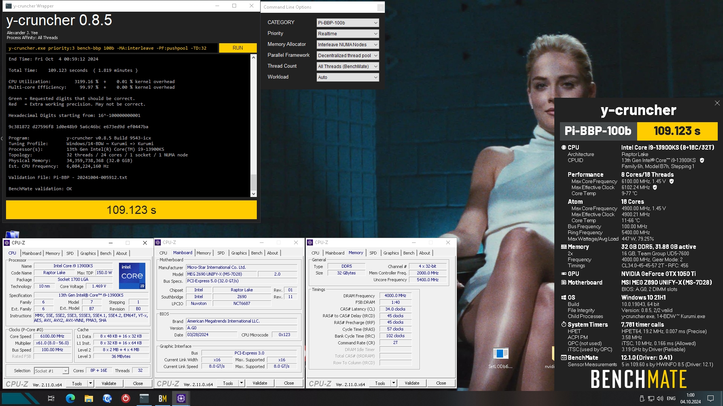Open the Workload dropdown set to Auto
Image resolution: width=723 pixels, height=406 pixels.
click(x=348, y=77)
